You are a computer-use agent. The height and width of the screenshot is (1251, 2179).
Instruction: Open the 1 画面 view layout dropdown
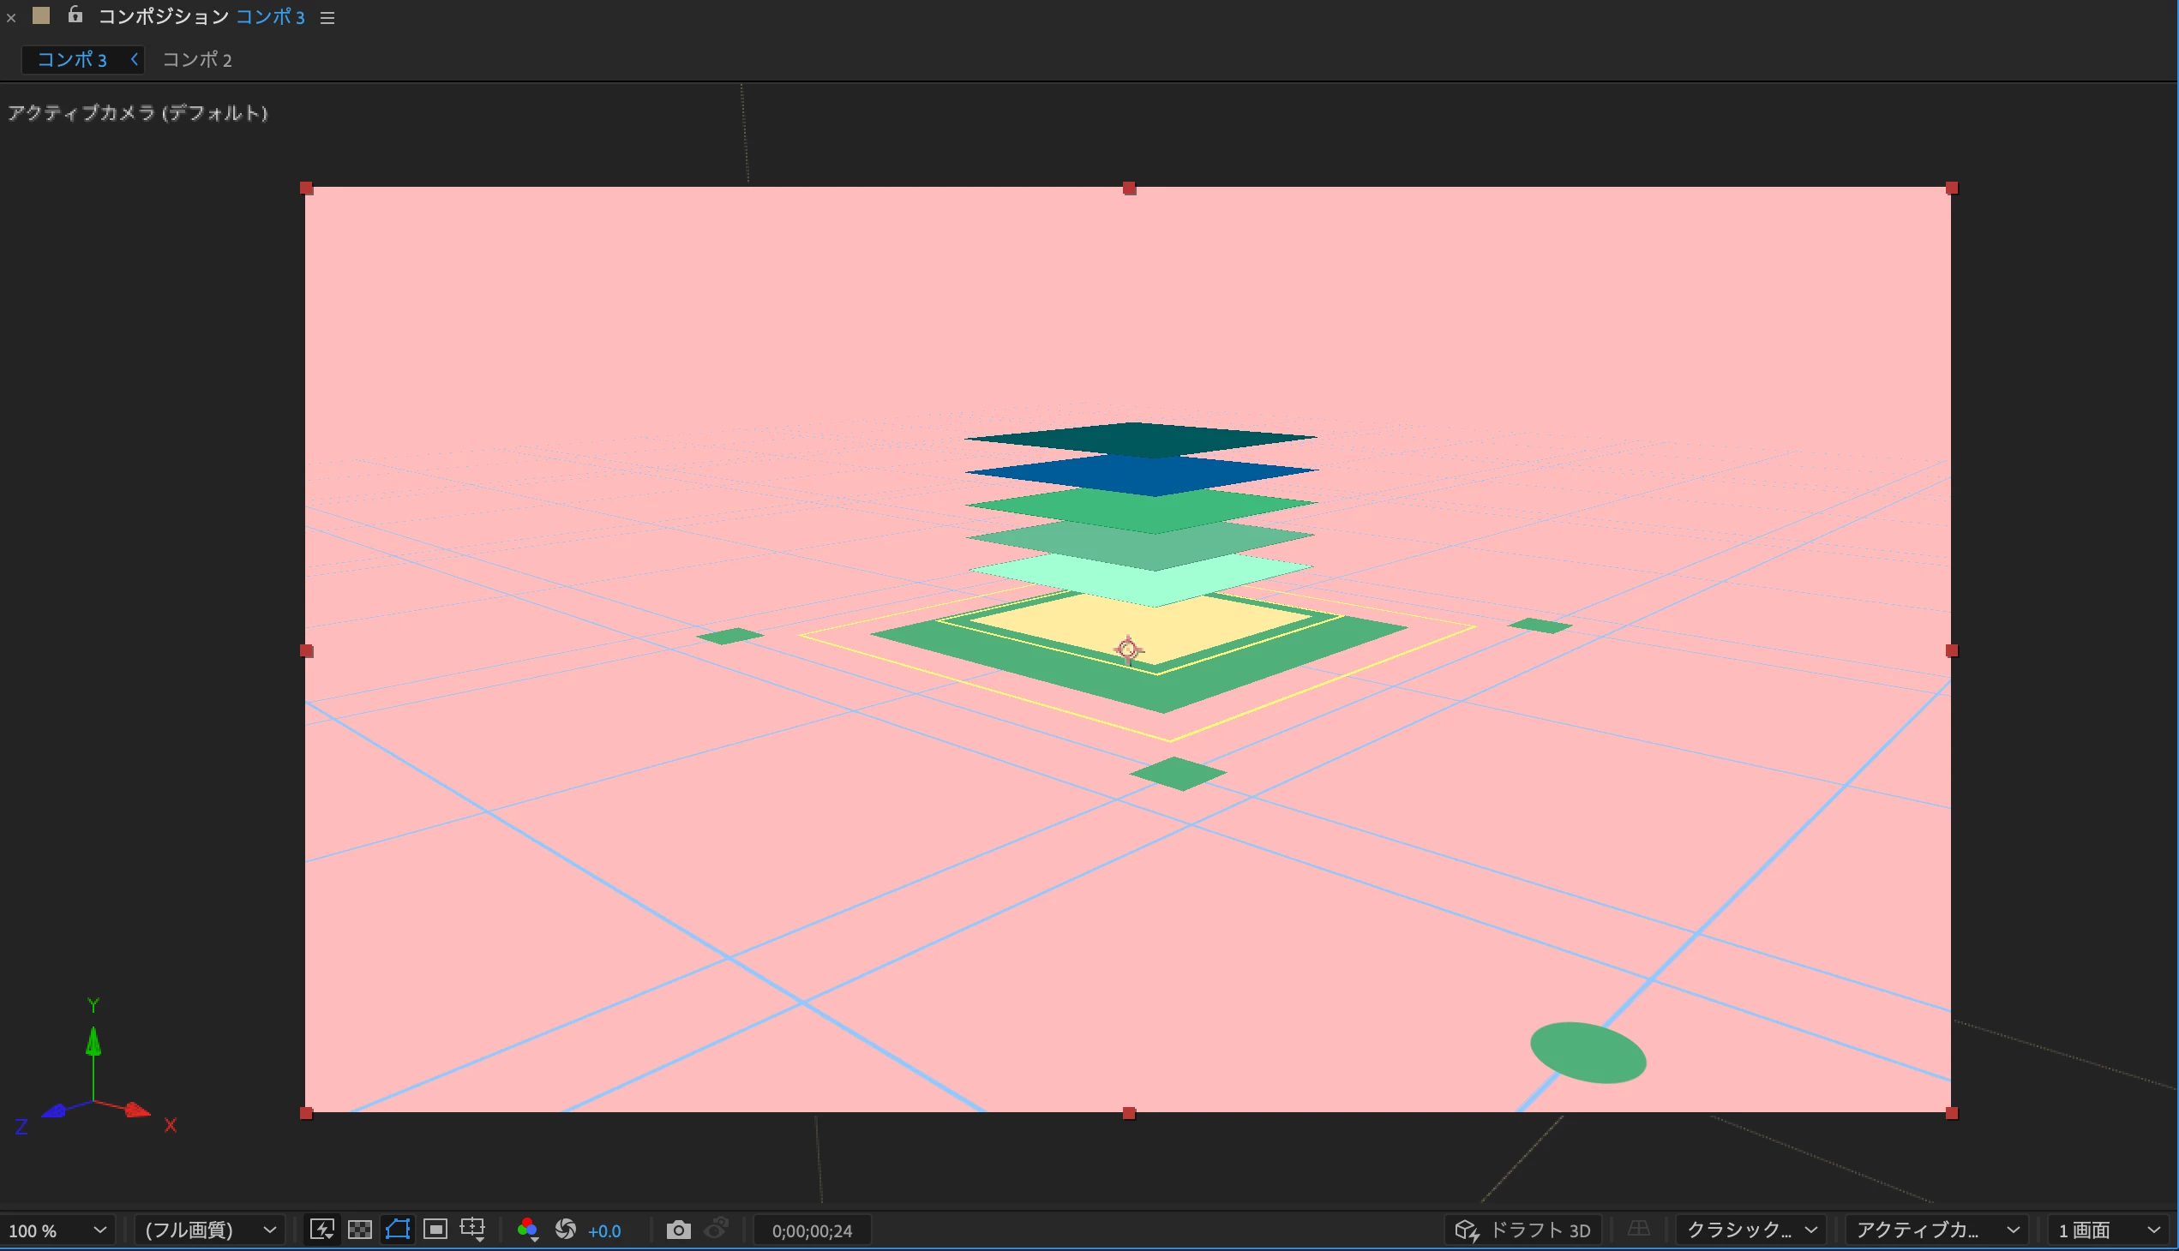coord(2109,1230)
